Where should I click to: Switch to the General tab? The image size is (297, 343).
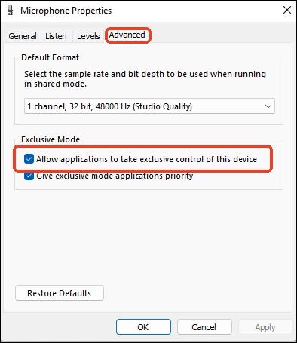23,36
